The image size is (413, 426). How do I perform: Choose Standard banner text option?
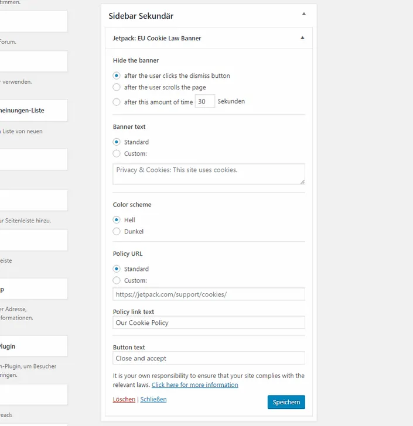coord(117,142)
